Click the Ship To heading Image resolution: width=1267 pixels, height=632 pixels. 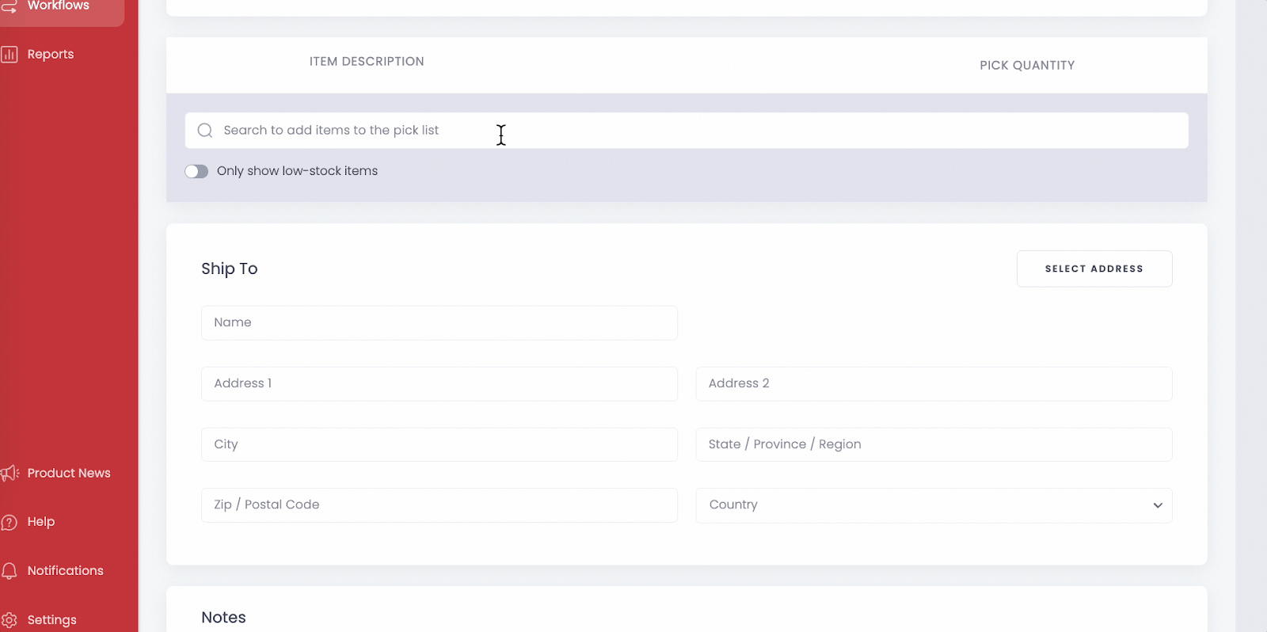coord(230,268)
